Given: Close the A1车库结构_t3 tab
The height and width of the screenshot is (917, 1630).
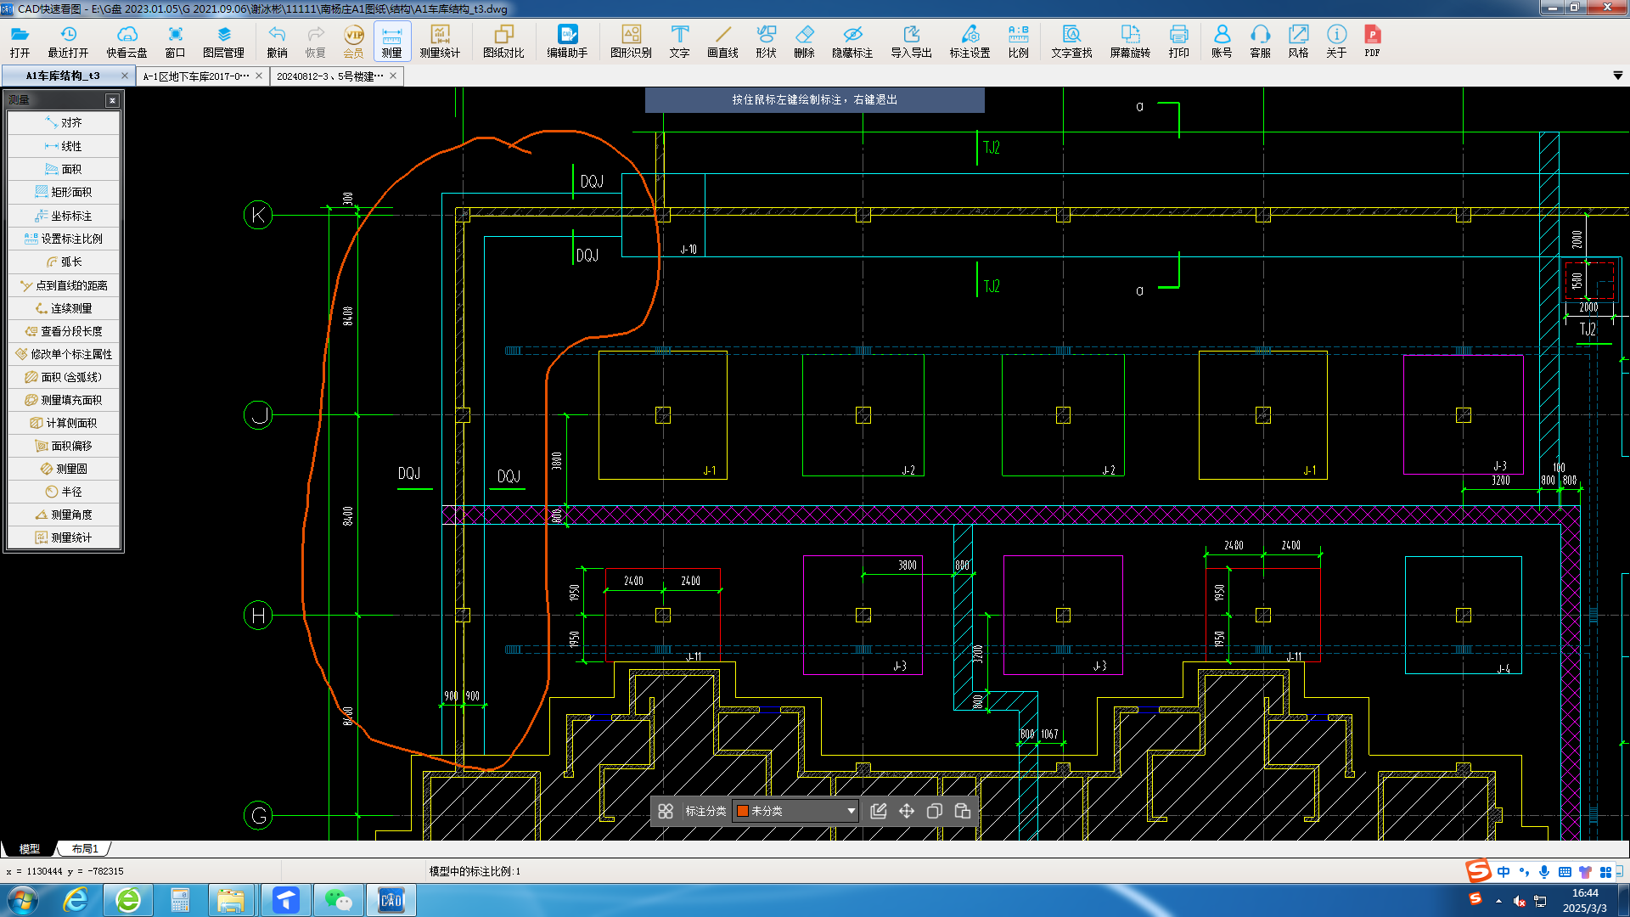Looking at the screenshot, I should tap(125, 76).
